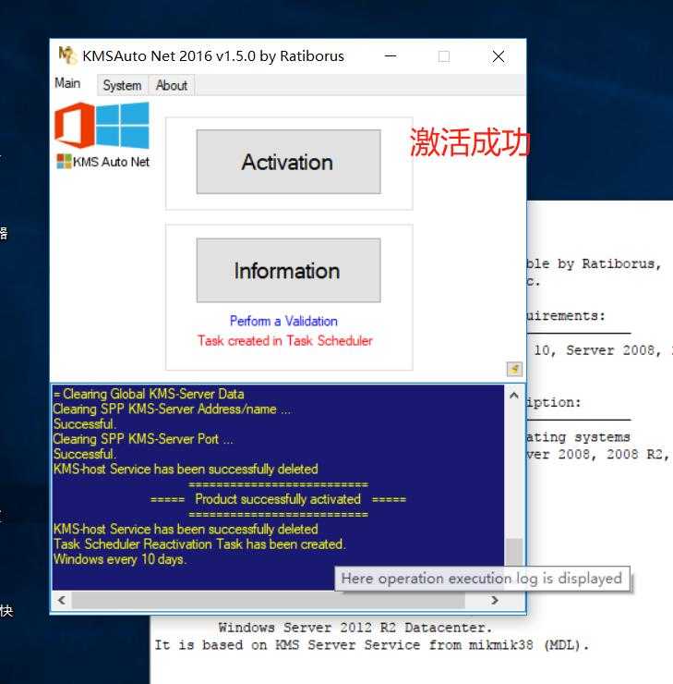
Task: Click the Task created in Task Scheduler text
Action: 285,341
